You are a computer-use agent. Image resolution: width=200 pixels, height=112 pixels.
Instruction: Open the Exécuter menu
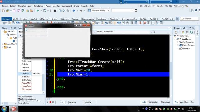pos(56,6)
